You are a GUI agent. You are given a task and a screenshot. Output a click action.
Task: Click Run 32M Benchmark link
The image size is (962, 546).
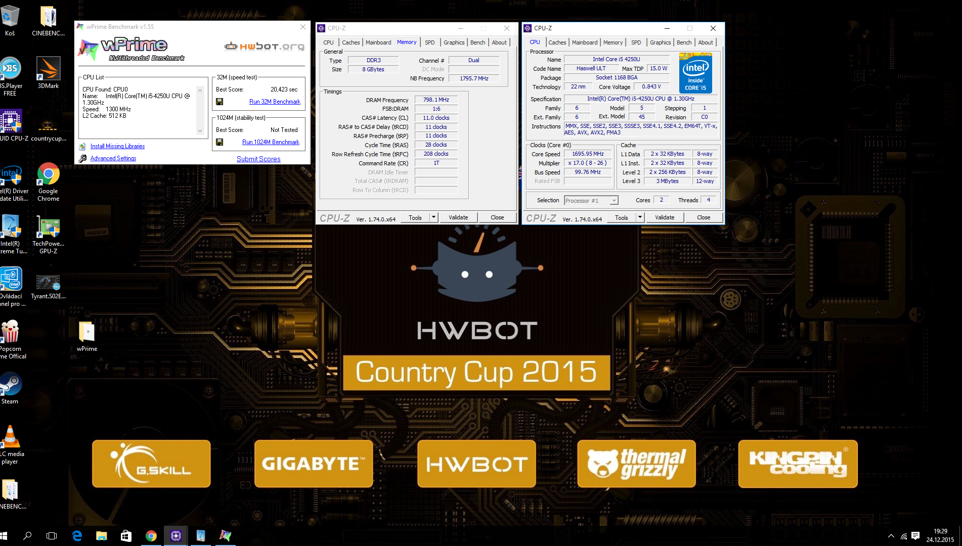[x=275, y=102]
